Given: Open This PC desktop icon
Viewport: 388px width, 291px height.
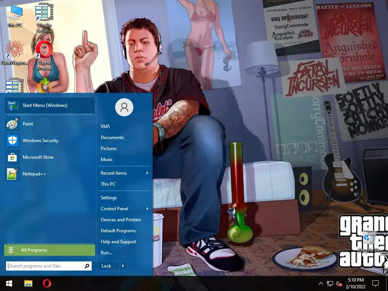Looking at the screenshot, I should click(x=14, y=15).
